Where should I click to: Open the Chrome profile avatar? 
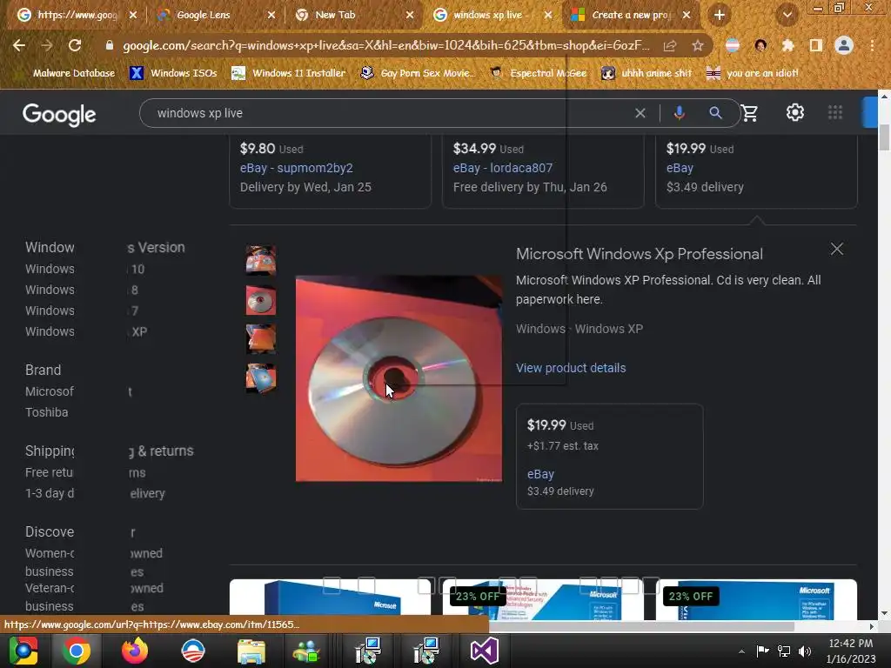[844, 45]
